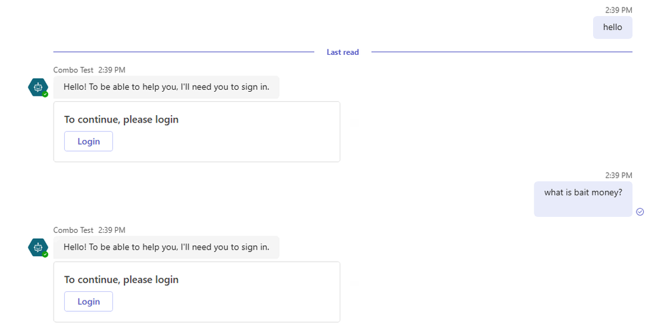This screenshot has height=334, width=668.
Task: Select the "hello" message bubble
Action: 613,27
